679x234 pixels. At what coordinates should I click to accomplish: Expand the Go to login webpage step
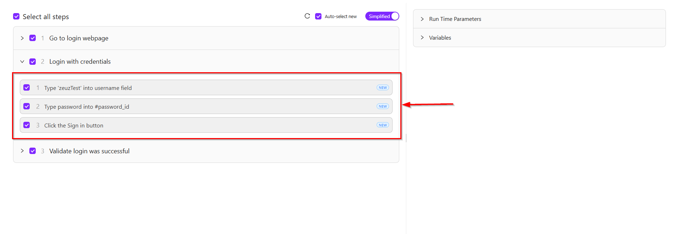click(22, 38)
